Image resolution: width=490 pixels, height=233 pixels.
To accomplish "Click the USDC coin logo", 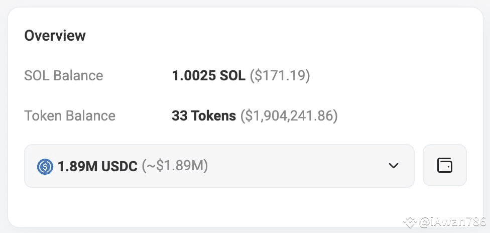I will [45, 166].
